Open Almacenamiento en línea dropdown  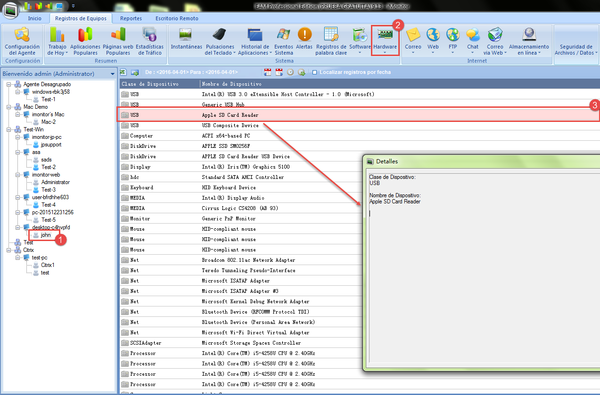[x=529, y=41]
